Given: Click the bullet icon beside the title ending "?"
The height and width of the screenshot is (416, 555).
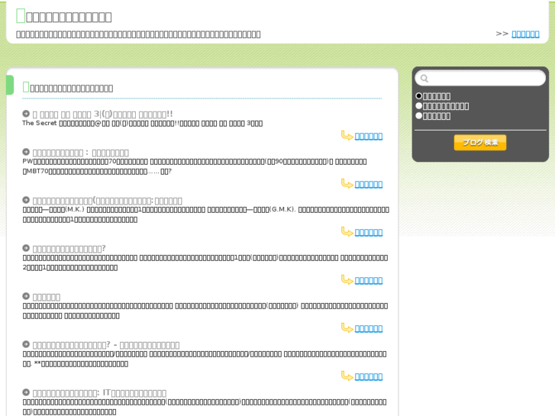Looking at the screenshot, I should click(x=26, y=248).
